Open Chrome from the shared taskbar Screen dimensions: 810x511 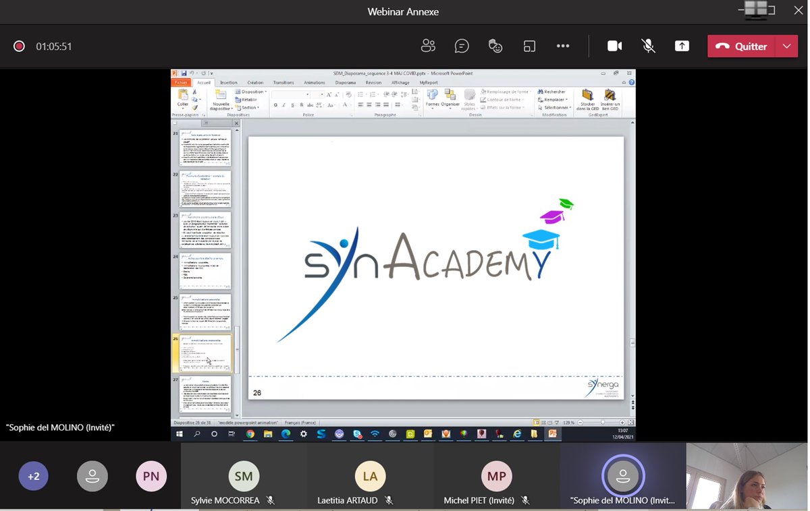pos(250,434)
